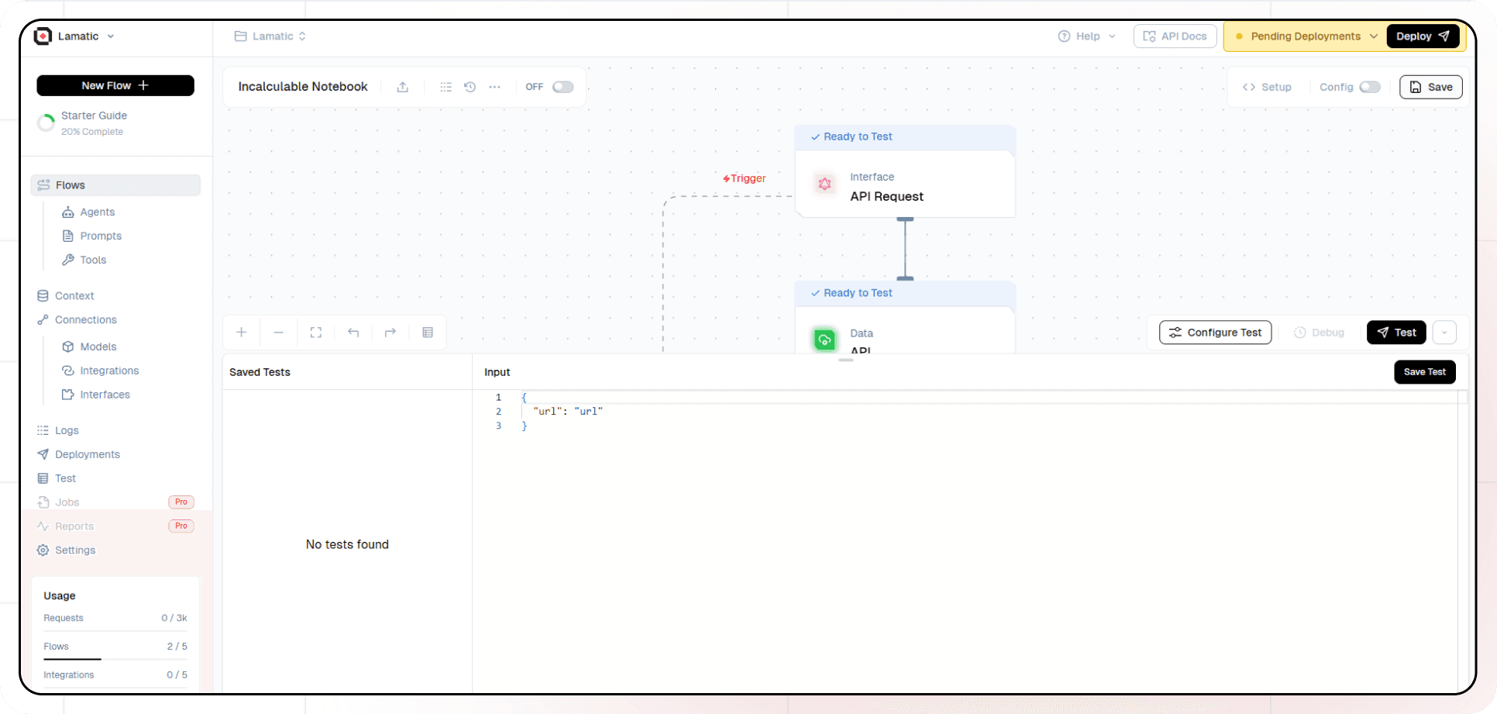The height and width of the screenshot is (714, 1497).
Task: Open Configure Test settings
Action: click(x=1214, y=332)
